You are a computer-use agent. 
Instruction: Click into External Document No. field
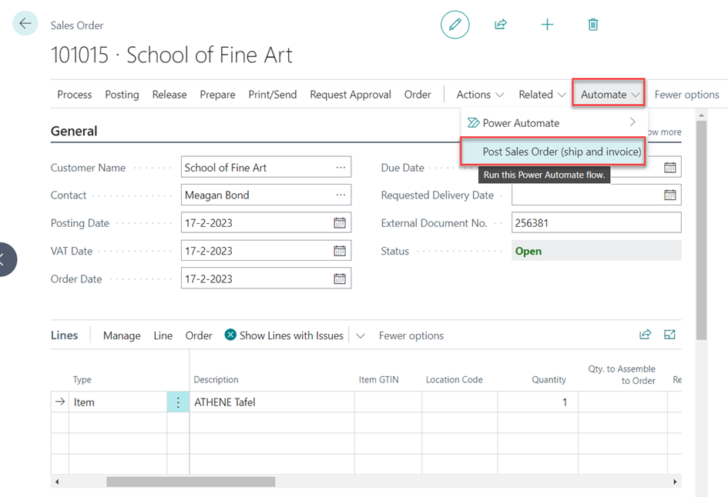(x=596, y=223)
